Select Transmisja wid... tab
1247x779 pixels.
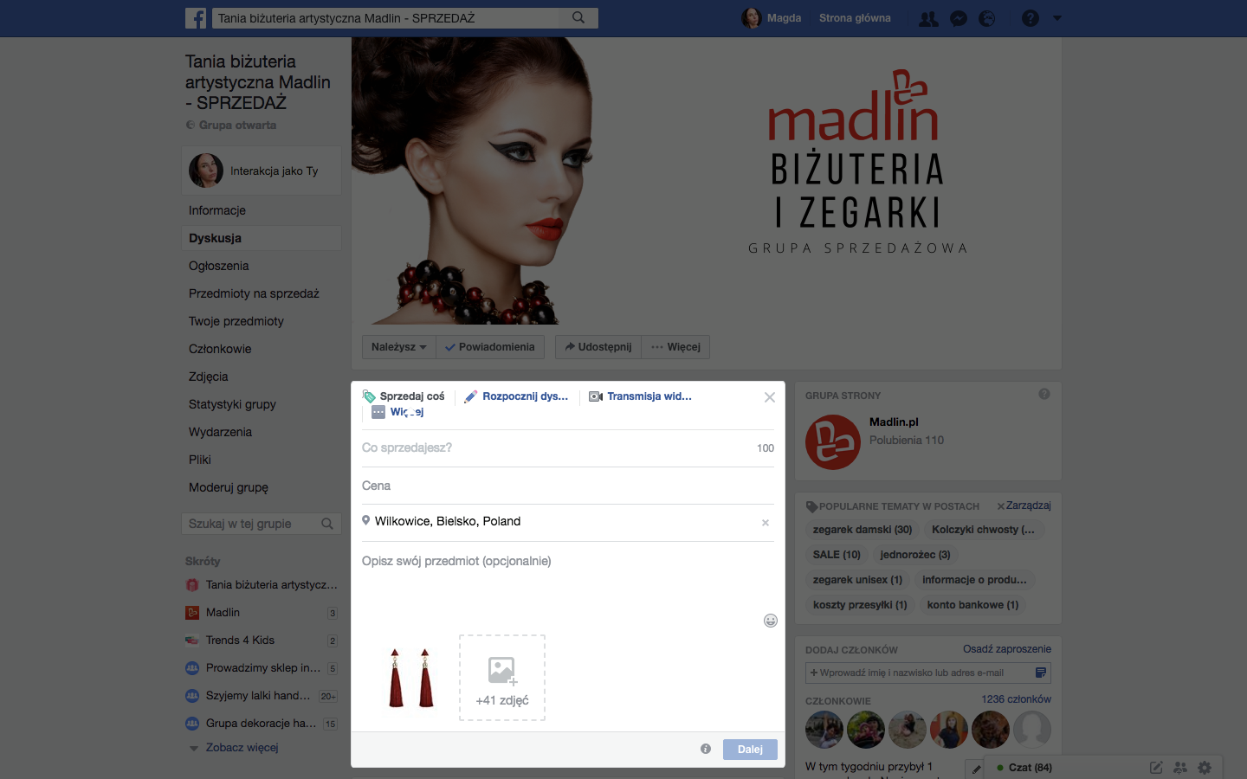[x=641, y=396]
